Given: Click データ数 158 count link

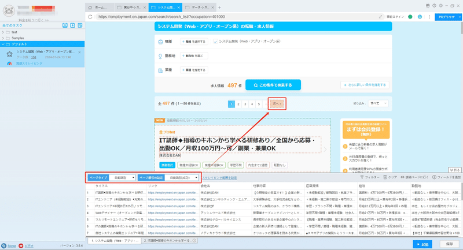Looking at the screenshot, I should [34, 57].
